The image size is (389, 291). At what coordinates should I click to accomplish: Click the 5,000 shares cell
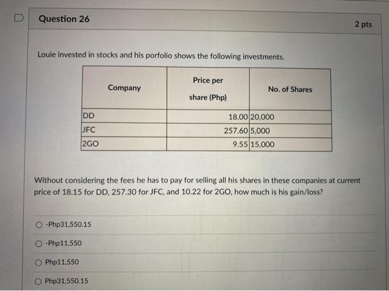(290, 131)
